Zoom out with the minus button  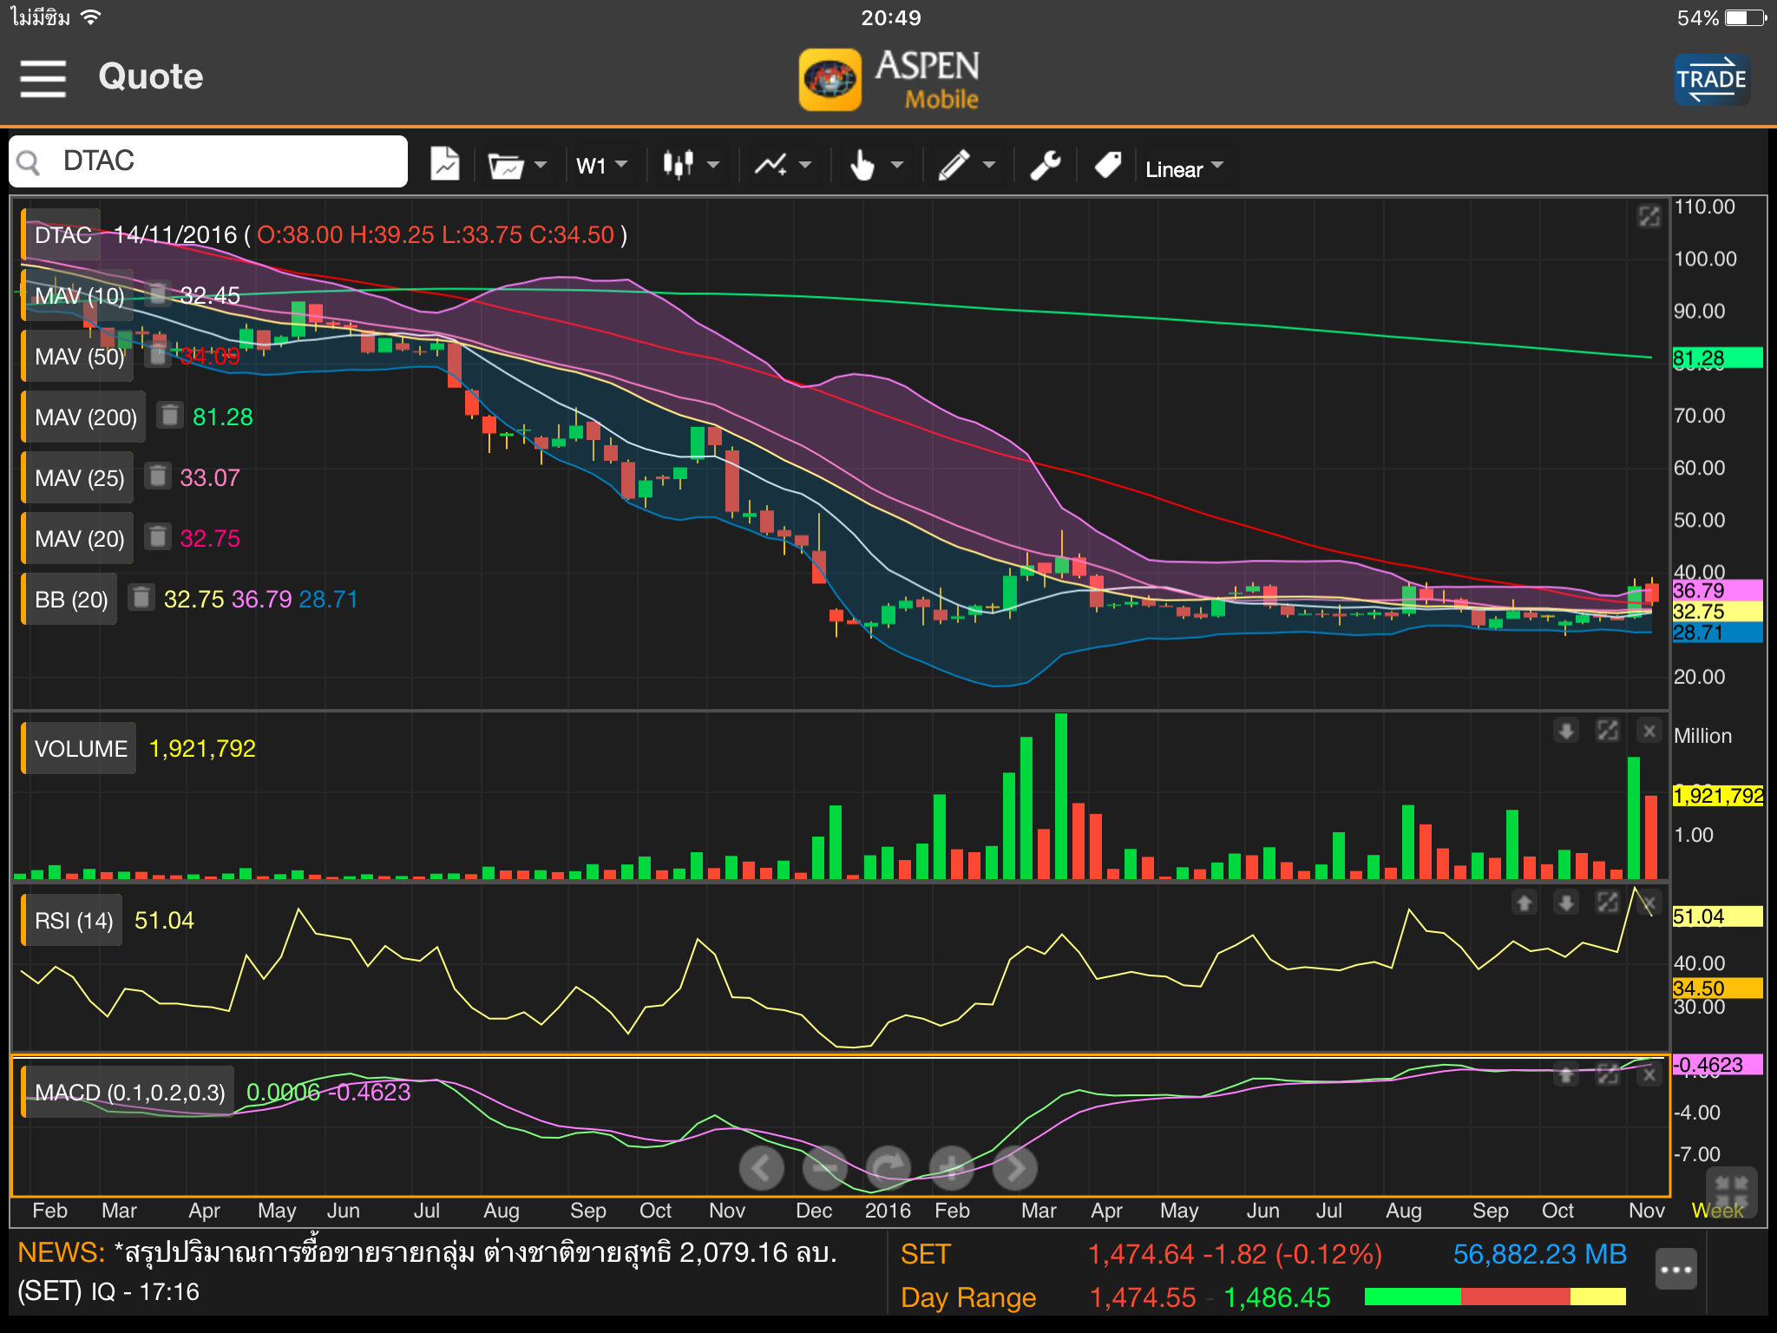[825, 1168]
